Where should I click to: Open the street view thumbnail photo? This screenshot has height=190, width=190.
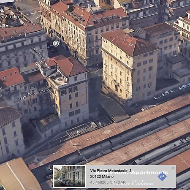point(70,176)
